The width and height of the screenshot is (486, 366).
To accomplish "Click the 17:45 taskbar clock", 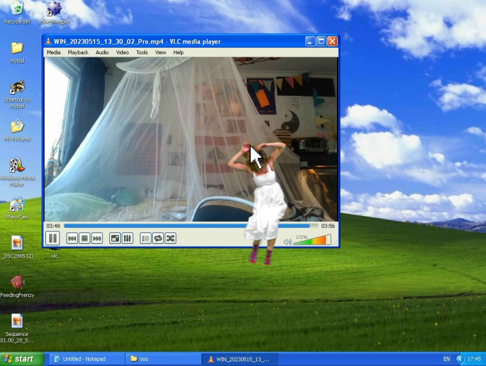I will [474, 359].
